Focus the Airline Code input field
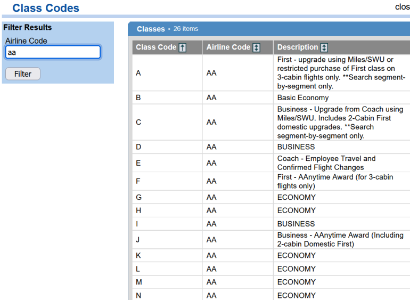The image size is (410, 300). (53, 52)
